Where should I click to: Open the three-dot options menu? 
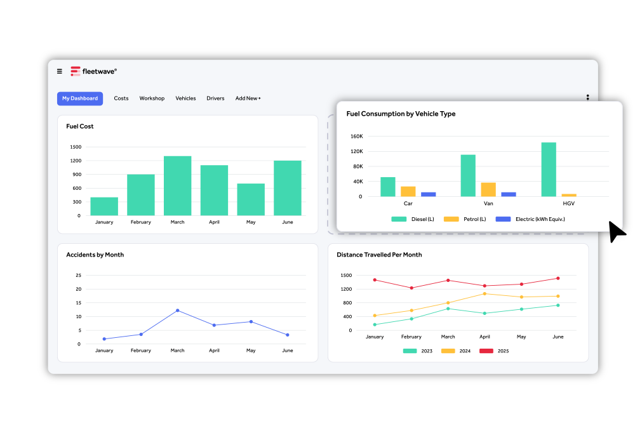587,98
